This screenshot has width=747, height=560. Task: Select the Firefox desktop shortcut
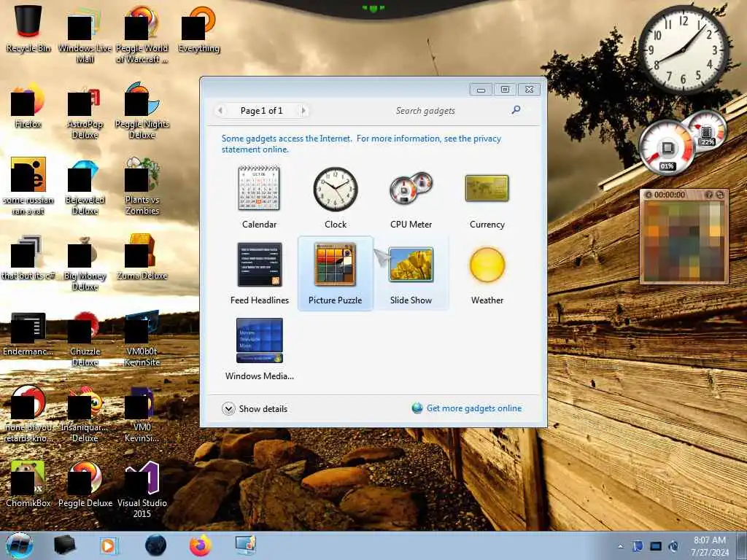click(28, 106)
